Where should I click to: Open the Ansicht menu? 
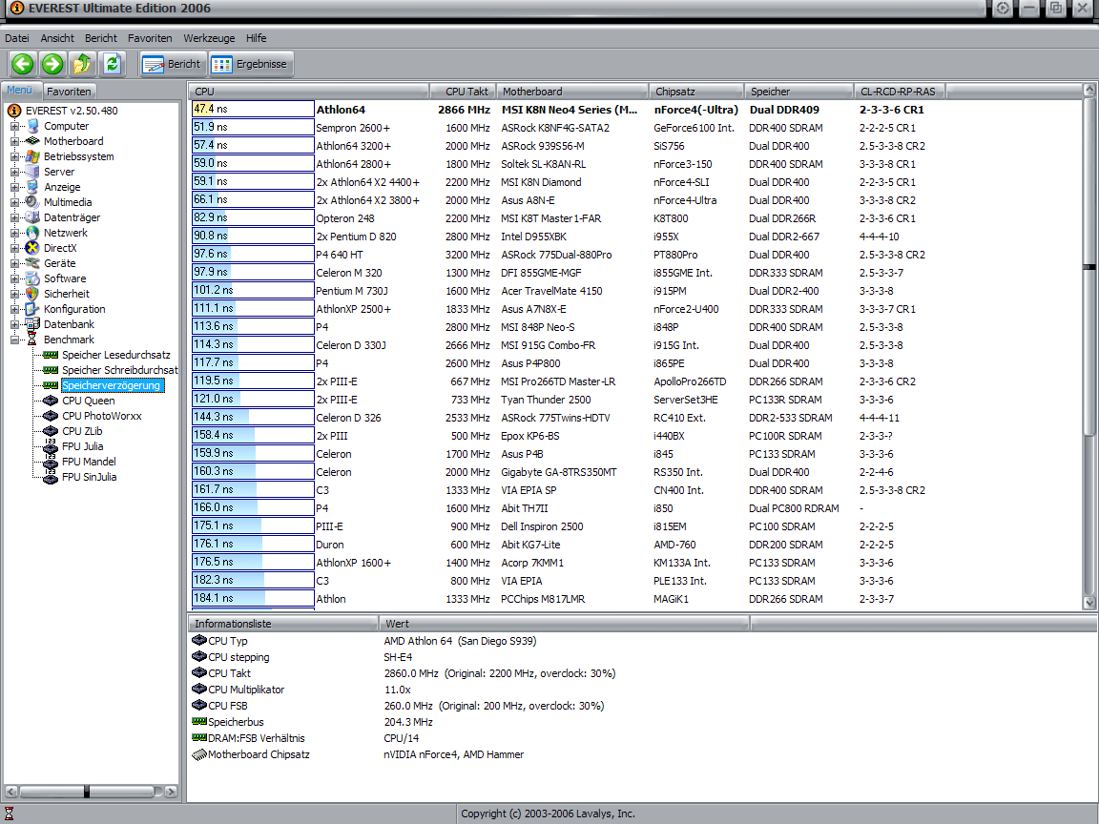[57, 38]
